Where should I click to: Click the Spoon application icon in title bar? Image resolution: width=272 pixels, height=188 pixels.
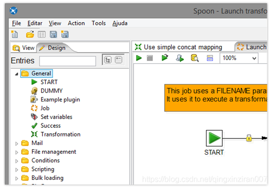(14, 11)
